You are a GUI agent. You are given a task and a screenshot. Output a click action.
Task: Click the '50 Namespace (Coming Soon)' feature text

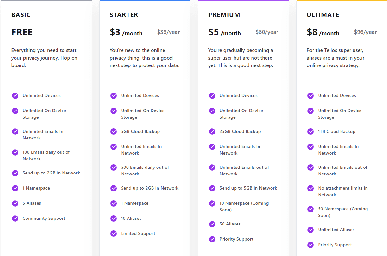tap(343, 212)
